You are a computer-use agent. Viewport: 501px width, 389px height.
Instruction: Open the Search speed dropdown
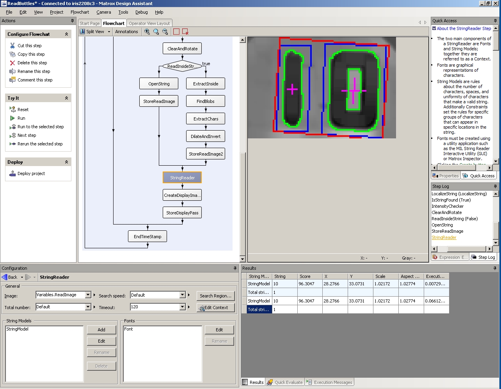[182, 295]
